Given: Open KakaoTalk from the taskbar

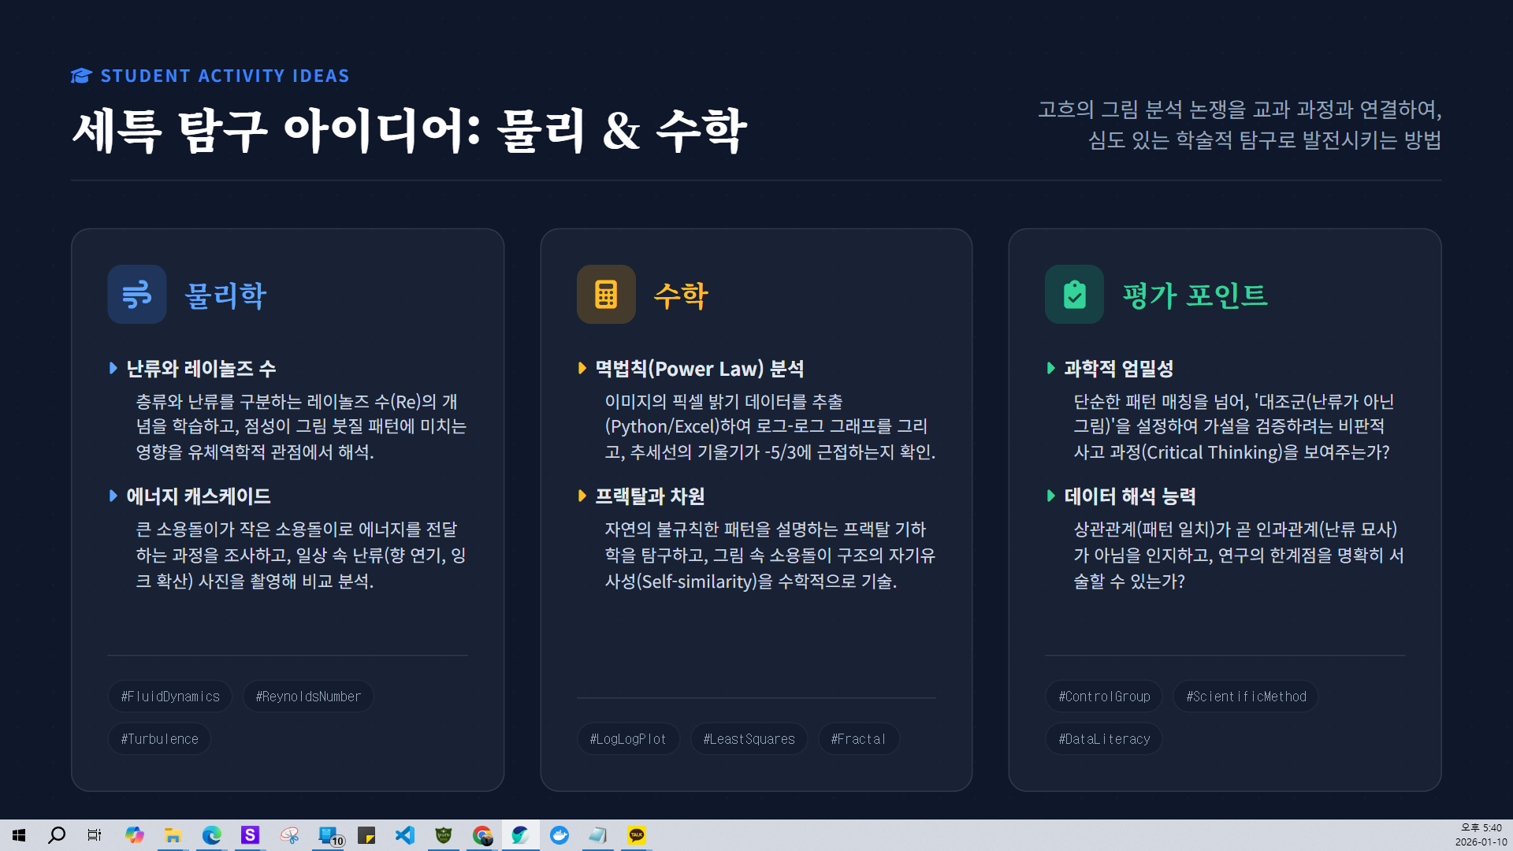Looking at the screenshot, I should pos(636,835).
